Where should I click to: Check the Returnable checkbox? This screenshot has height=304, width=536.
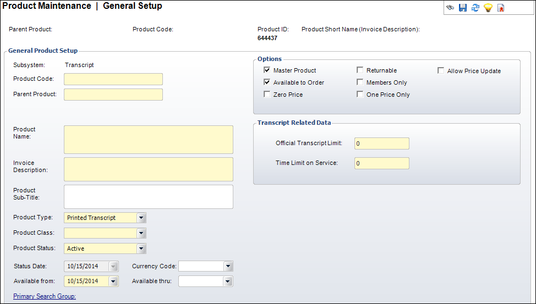pyautogui.click(x=360, y=70)
